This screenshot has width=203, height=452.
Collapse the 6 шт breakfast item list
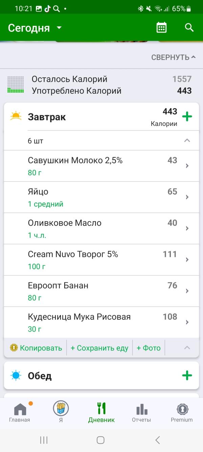tap(187, 140)
